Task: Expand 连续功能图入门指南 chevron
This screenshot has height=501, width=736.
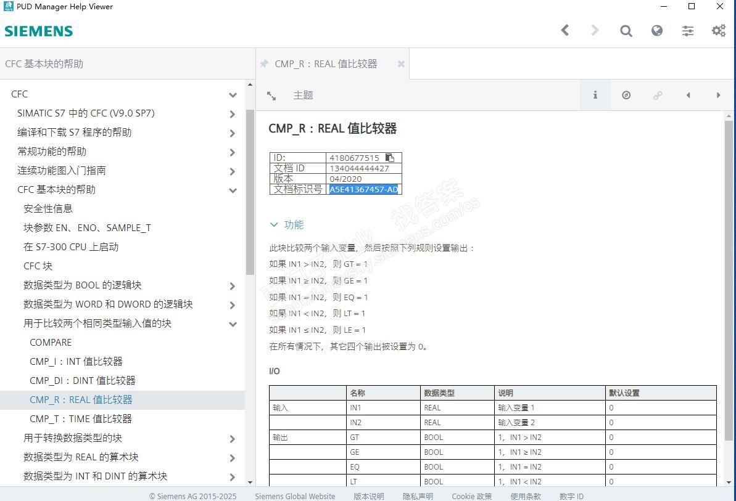Action: (x=233, y=171)
